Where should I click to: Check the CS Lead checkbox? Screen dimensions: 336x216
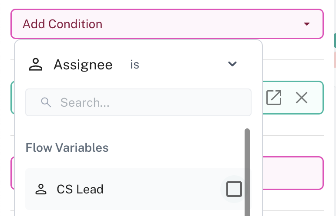pyautogui.click(x=234, y=189)
